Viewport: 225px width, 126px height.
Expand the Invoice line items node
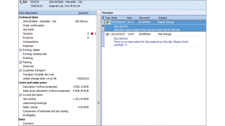[x=20, y=95]
